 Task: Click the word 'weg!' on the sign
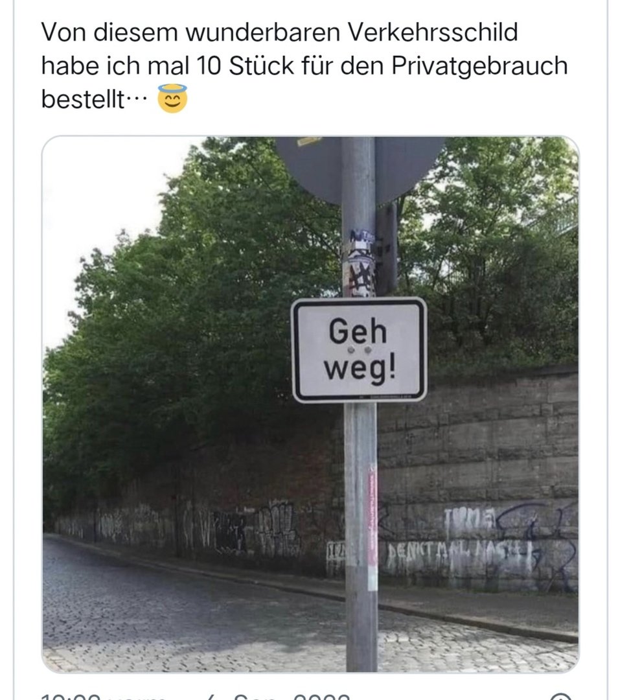[359, 369]
